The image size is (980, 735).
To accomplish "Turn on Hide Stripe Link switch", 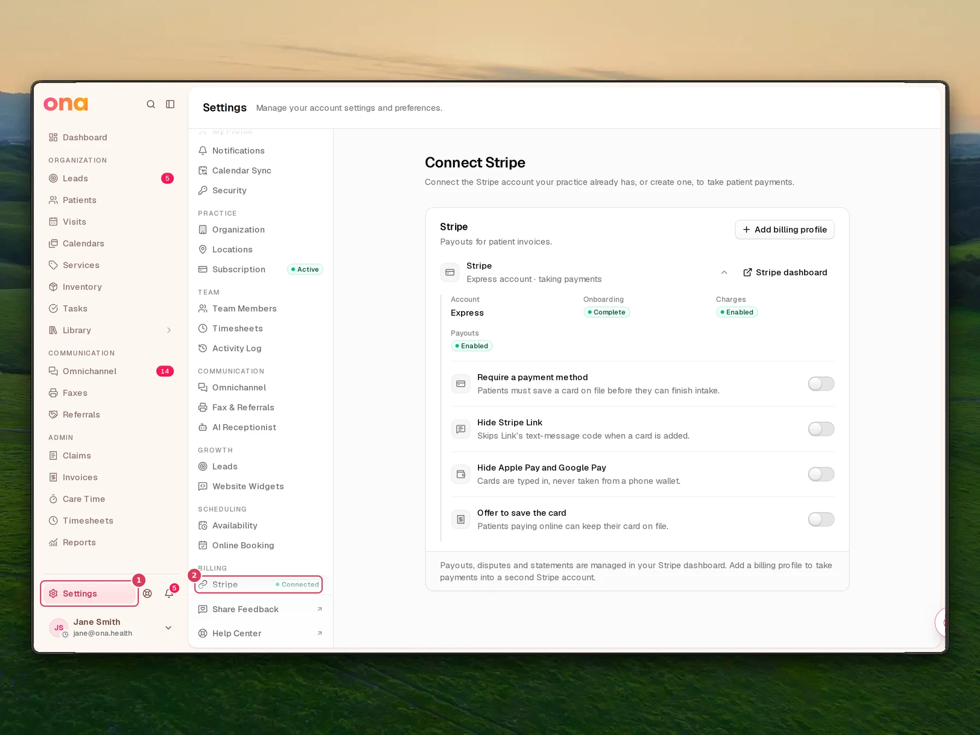I will [x=821, y=429].
